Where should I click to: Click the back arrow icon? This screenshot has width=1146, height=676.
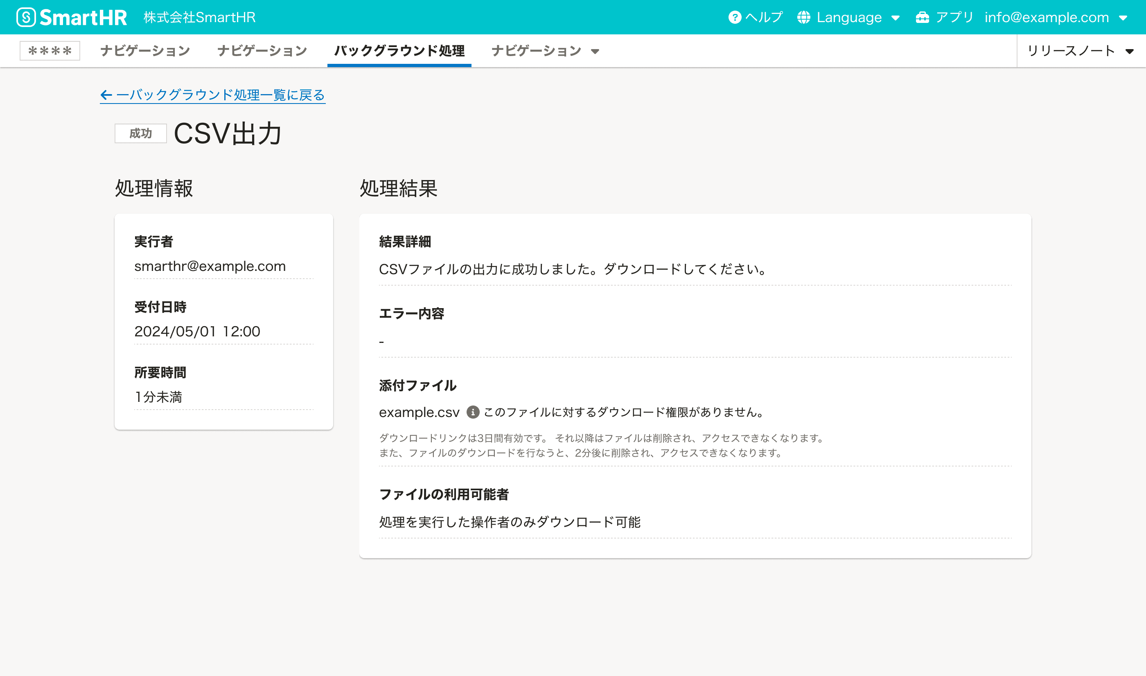[106, 95]
